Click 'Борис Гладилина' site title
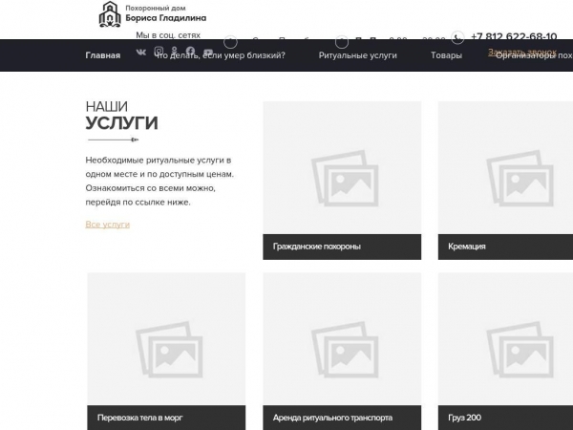This screenshot has height=430, width=573. [166, 17]
